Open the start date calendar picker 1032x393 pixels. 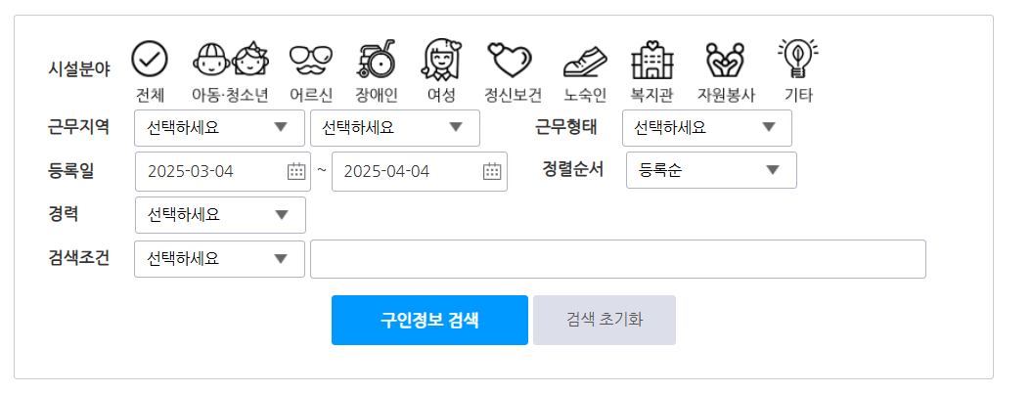pos(296,171)
